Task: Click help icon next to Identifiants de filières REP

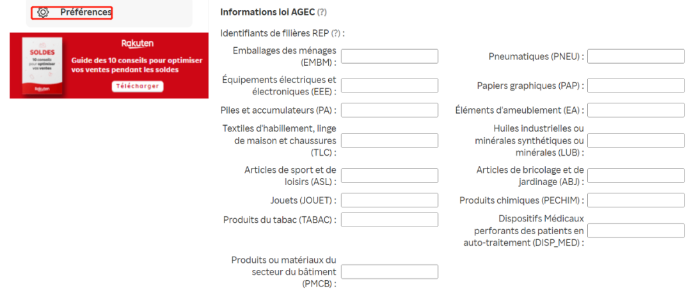Action: pos(335,33)
